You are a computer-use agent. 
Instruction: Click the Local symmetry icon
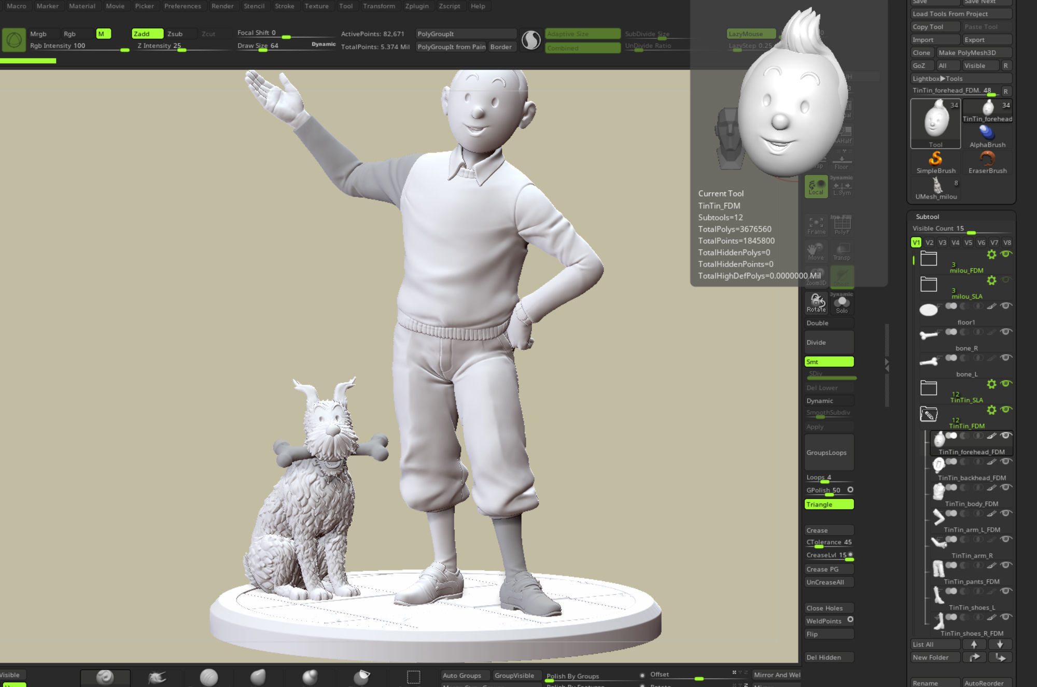point(816,187)
